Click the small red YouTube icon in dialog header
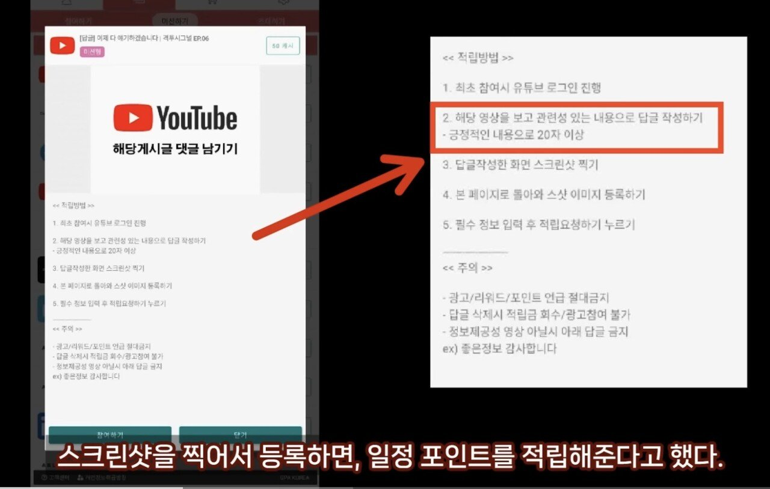 pos(62,45)
